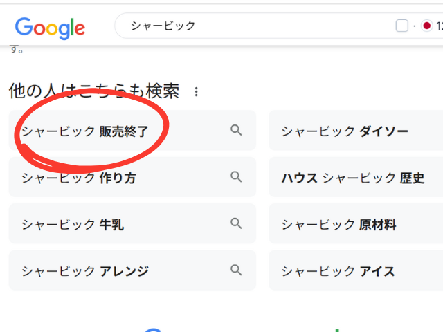Click the search box containing シャービック

[x=278, y=26]
